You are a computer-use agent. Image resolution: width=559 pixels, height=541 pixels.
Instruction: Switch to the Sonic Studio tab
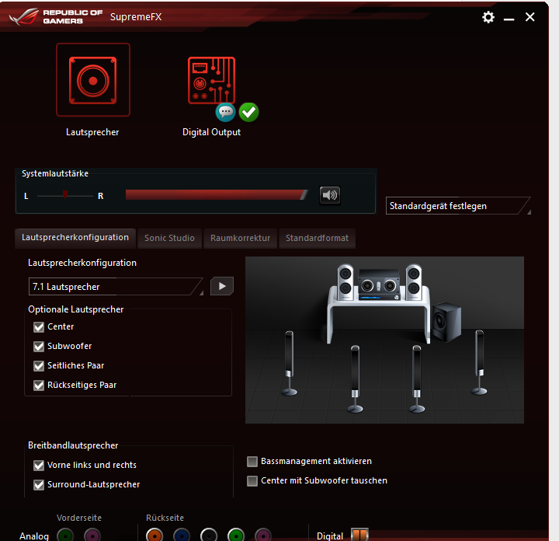coord(170,238)
